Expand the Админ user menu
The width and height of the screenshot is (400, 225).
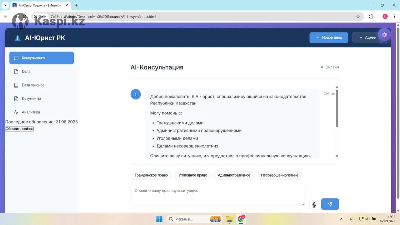coord(367,38)
